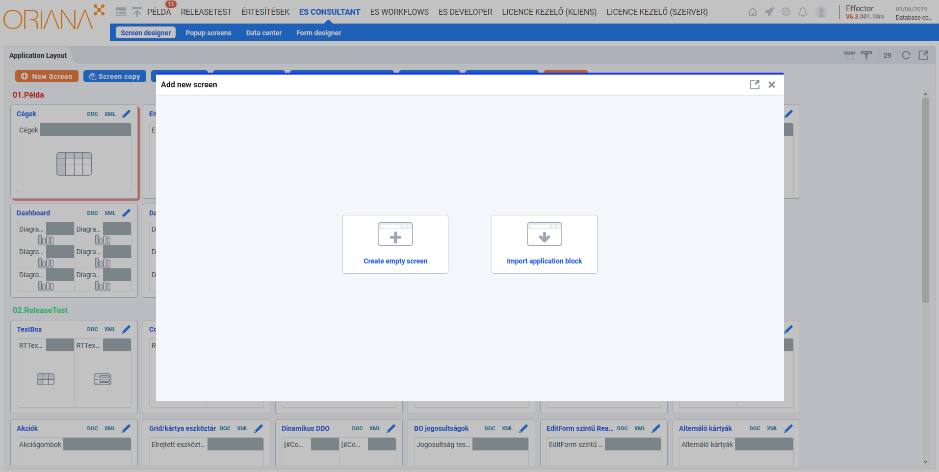Viewport: 939px width, 472px height.
Task: Click the Screen copy button
Action: [x=115, y=77]
